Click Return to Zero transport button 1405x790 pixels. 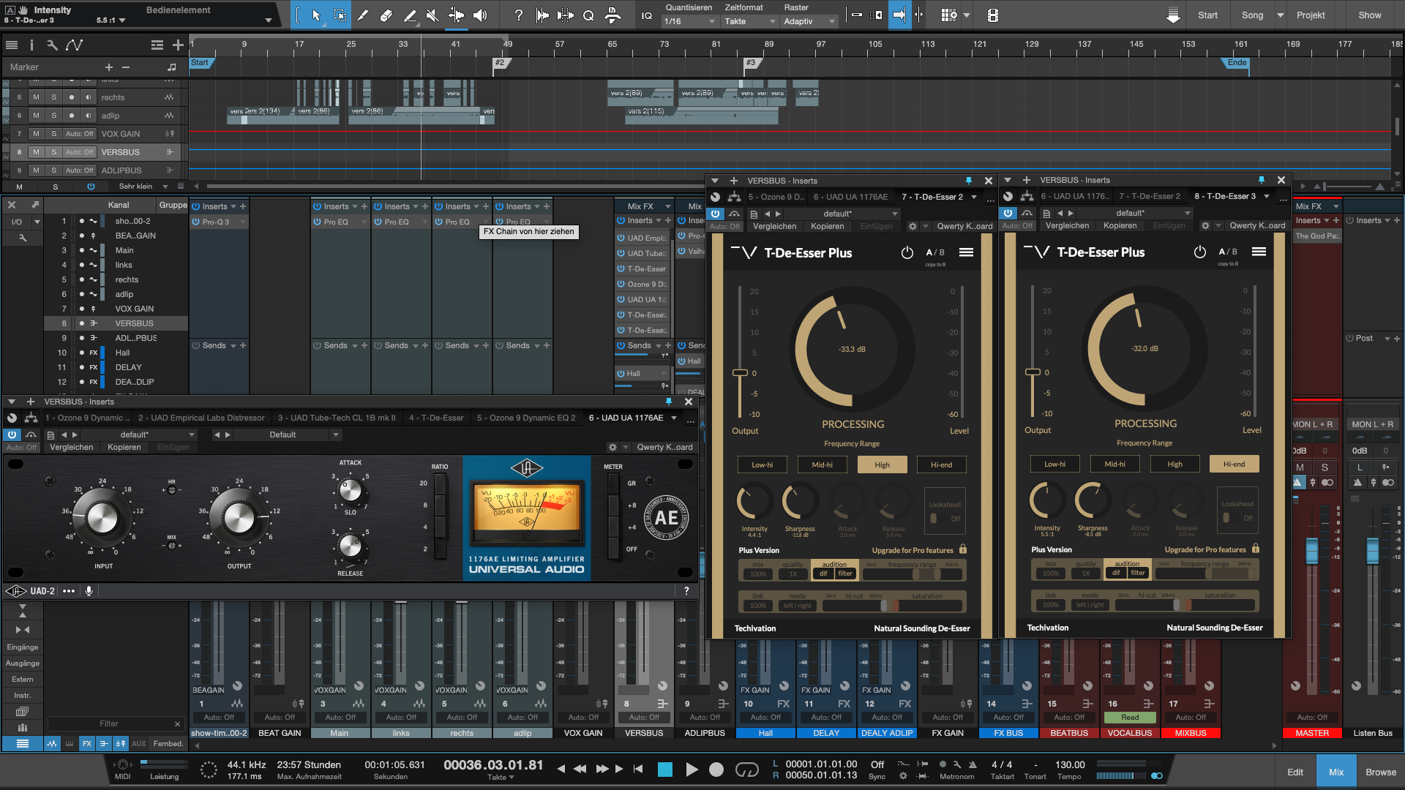pyautogui.click(x=638, y=769)
